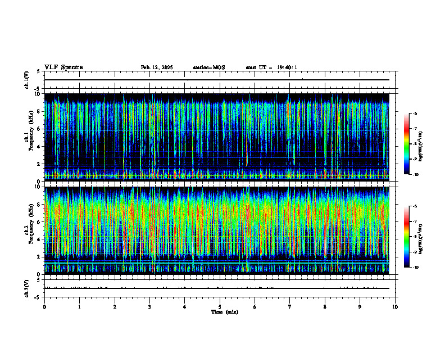Click the "VLF Spectra" title text

63,67
